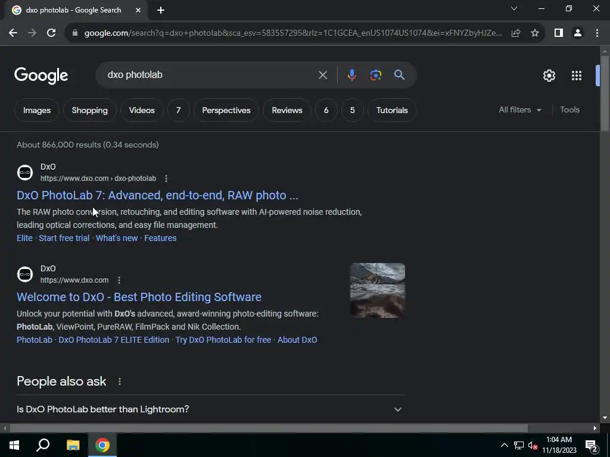Image resolution: width=610 pixels, height=457 pixels.
Task: Open the About DxO sitelink
Action: (297, 340)
